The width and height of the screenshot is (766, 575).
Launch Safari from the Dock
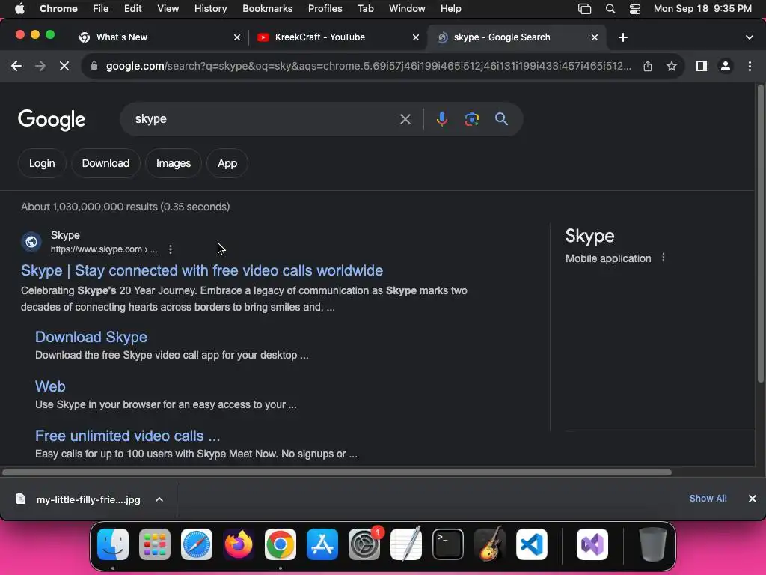[x=197, y=544]
